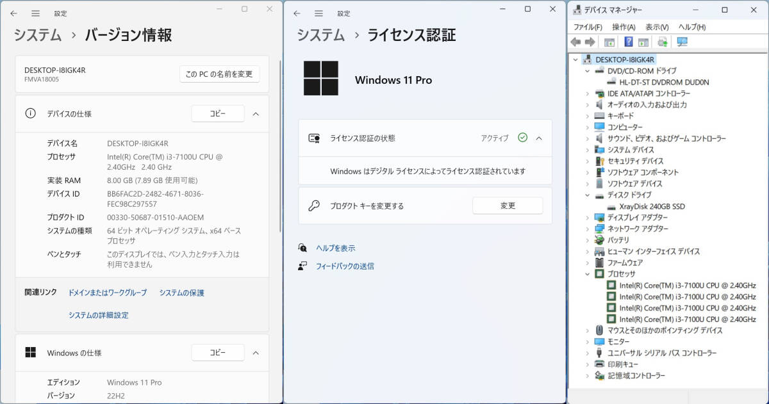The width and height of the screenshot is (769, 404).
Task: Toggle the console tree pane toolbar icon
Action: [x=609, y=42]
